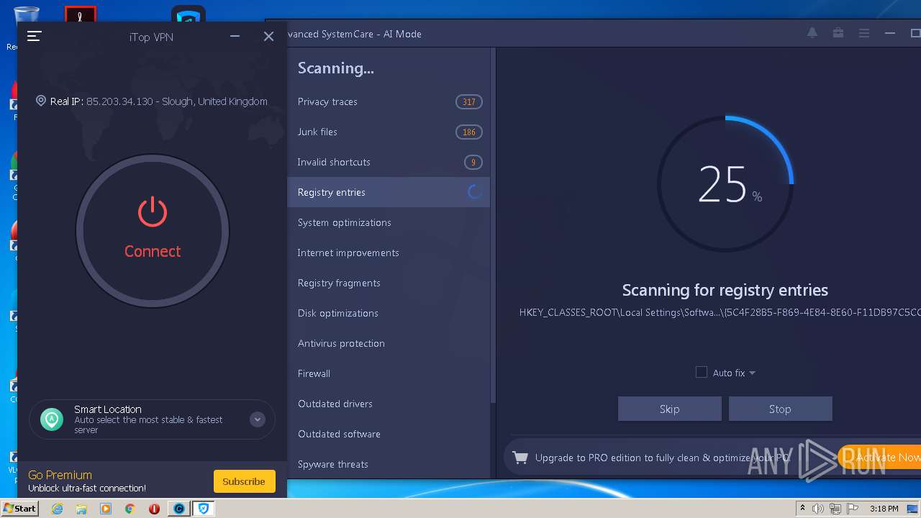Click the network tray icon
The width and height of the screenshot is (921, 518).
coord(835,509)
